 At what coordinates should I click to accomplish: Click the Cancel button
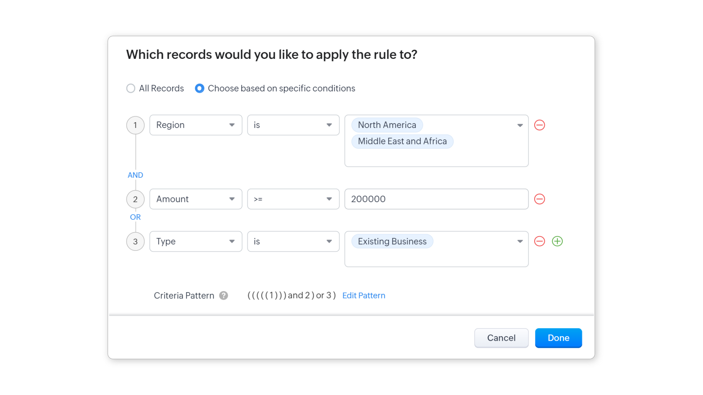click(501, 338)
